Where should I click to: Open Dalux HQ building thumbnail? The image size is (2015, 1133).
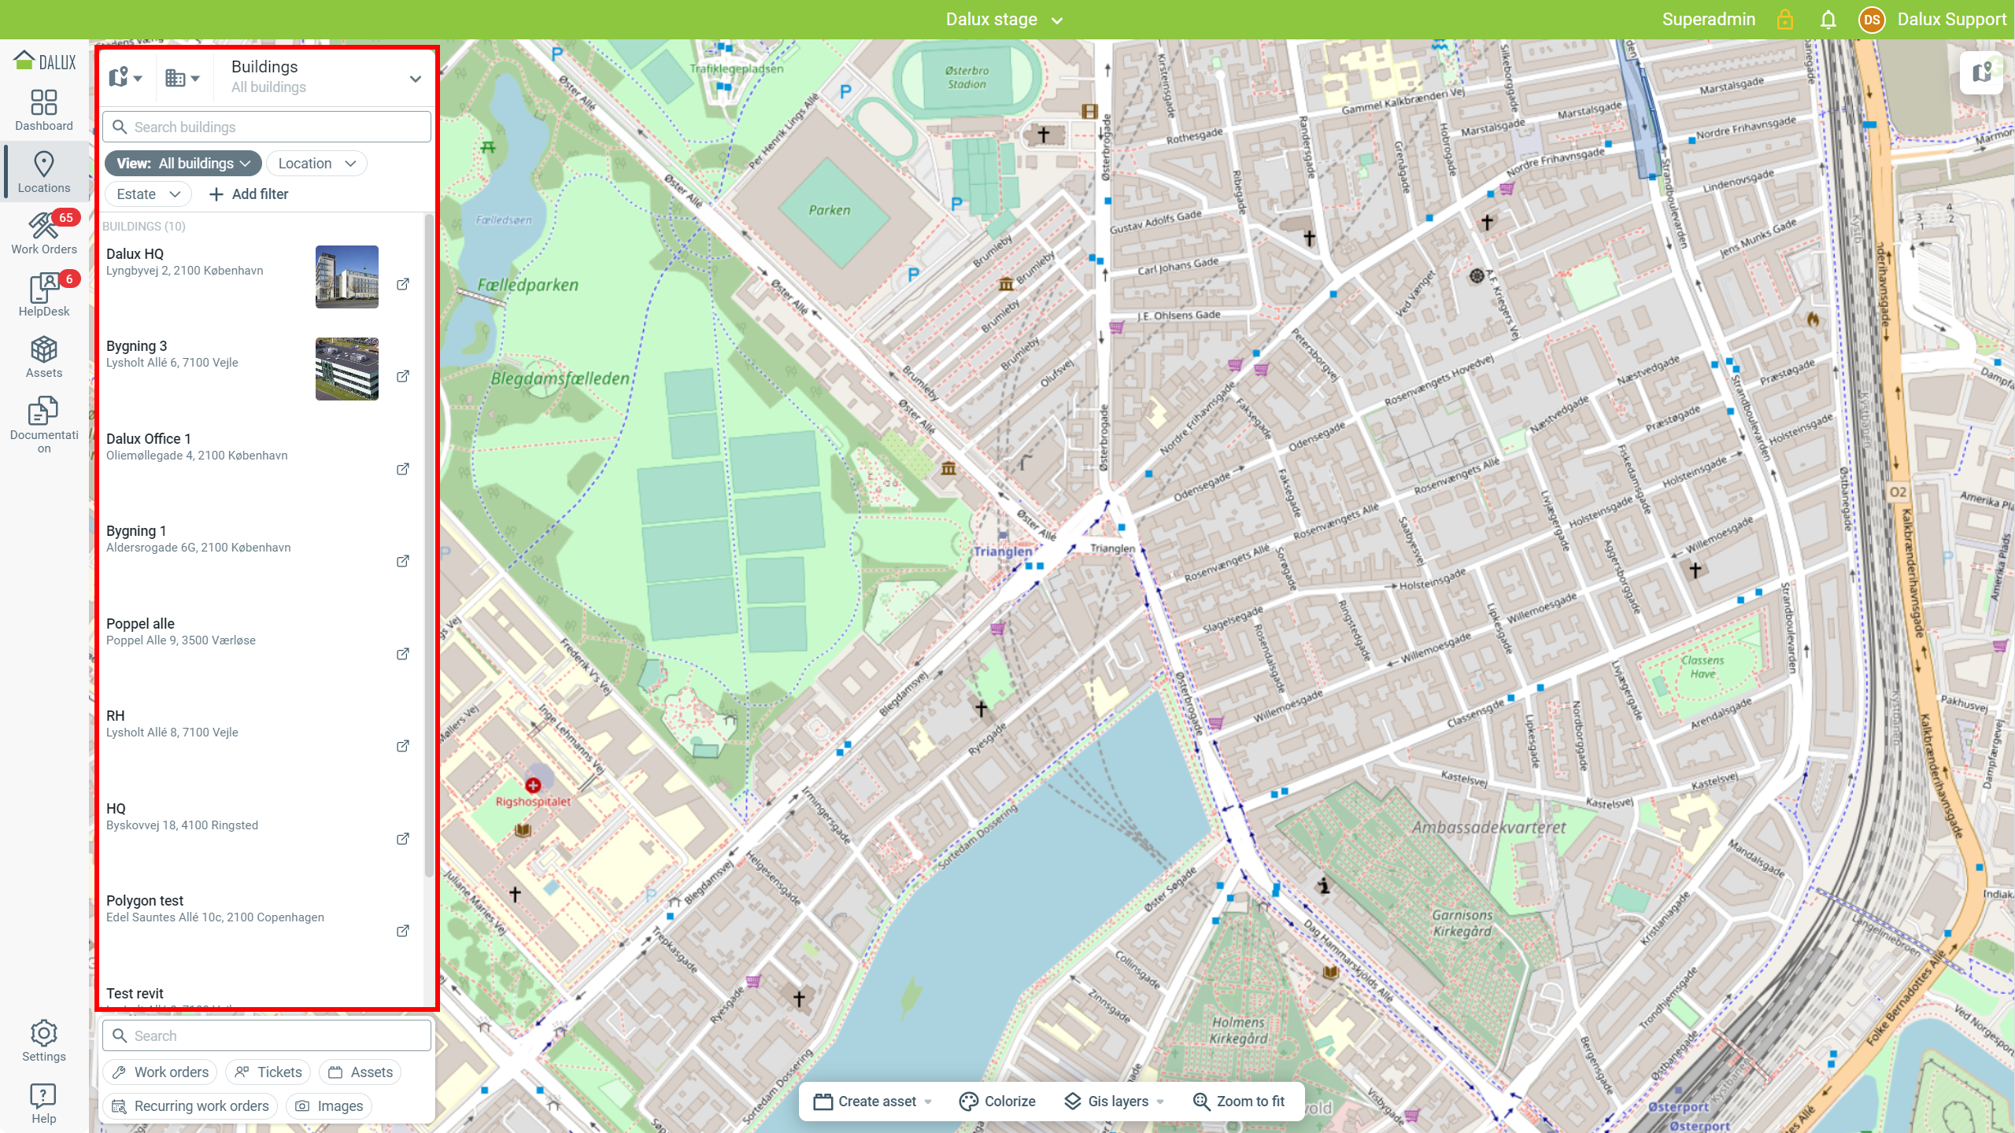click(x=347, y=277)
